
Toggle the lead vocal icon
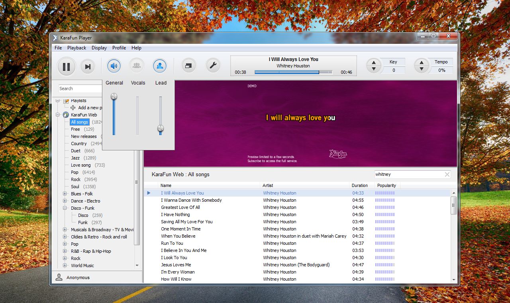(160, 66)
